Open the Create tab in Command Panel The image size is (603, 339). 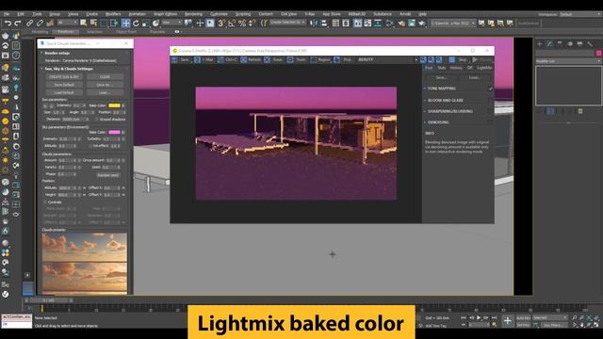point(540,44)
